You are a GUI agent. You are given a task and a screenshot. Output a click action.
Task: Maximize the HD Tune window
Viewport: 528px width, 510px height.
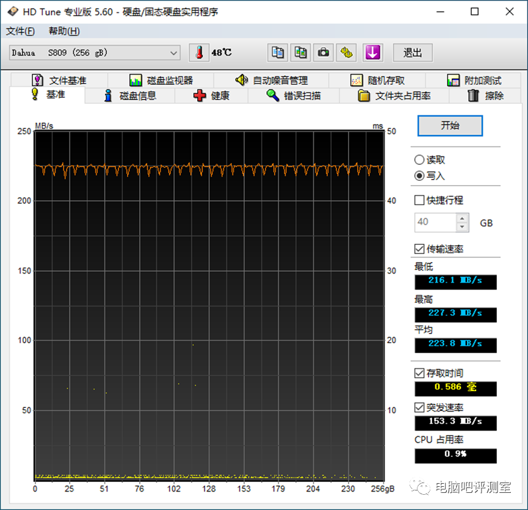pyautogui.click(x=474, y=12)
